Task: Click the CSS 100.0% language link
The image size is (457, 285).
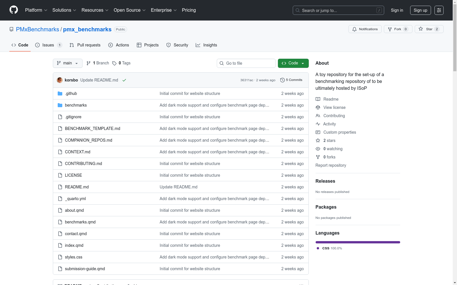Action: (x=329, y=248)
